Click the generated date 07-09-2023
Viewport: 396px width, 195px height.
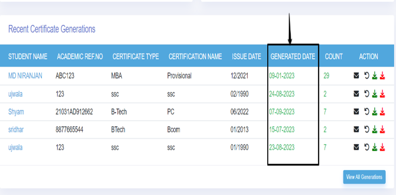click(x=282, y=112)
